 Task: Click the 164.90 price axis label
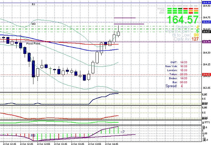point(206,6)
